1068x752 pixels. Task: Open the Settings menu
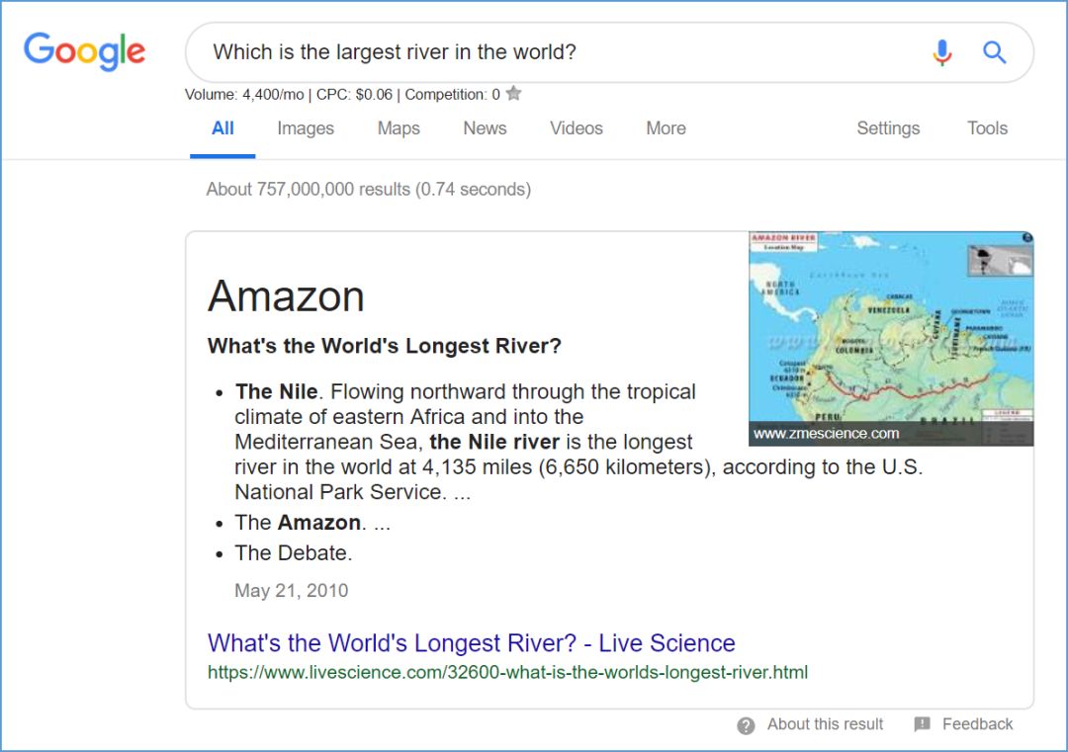[888, 128]
